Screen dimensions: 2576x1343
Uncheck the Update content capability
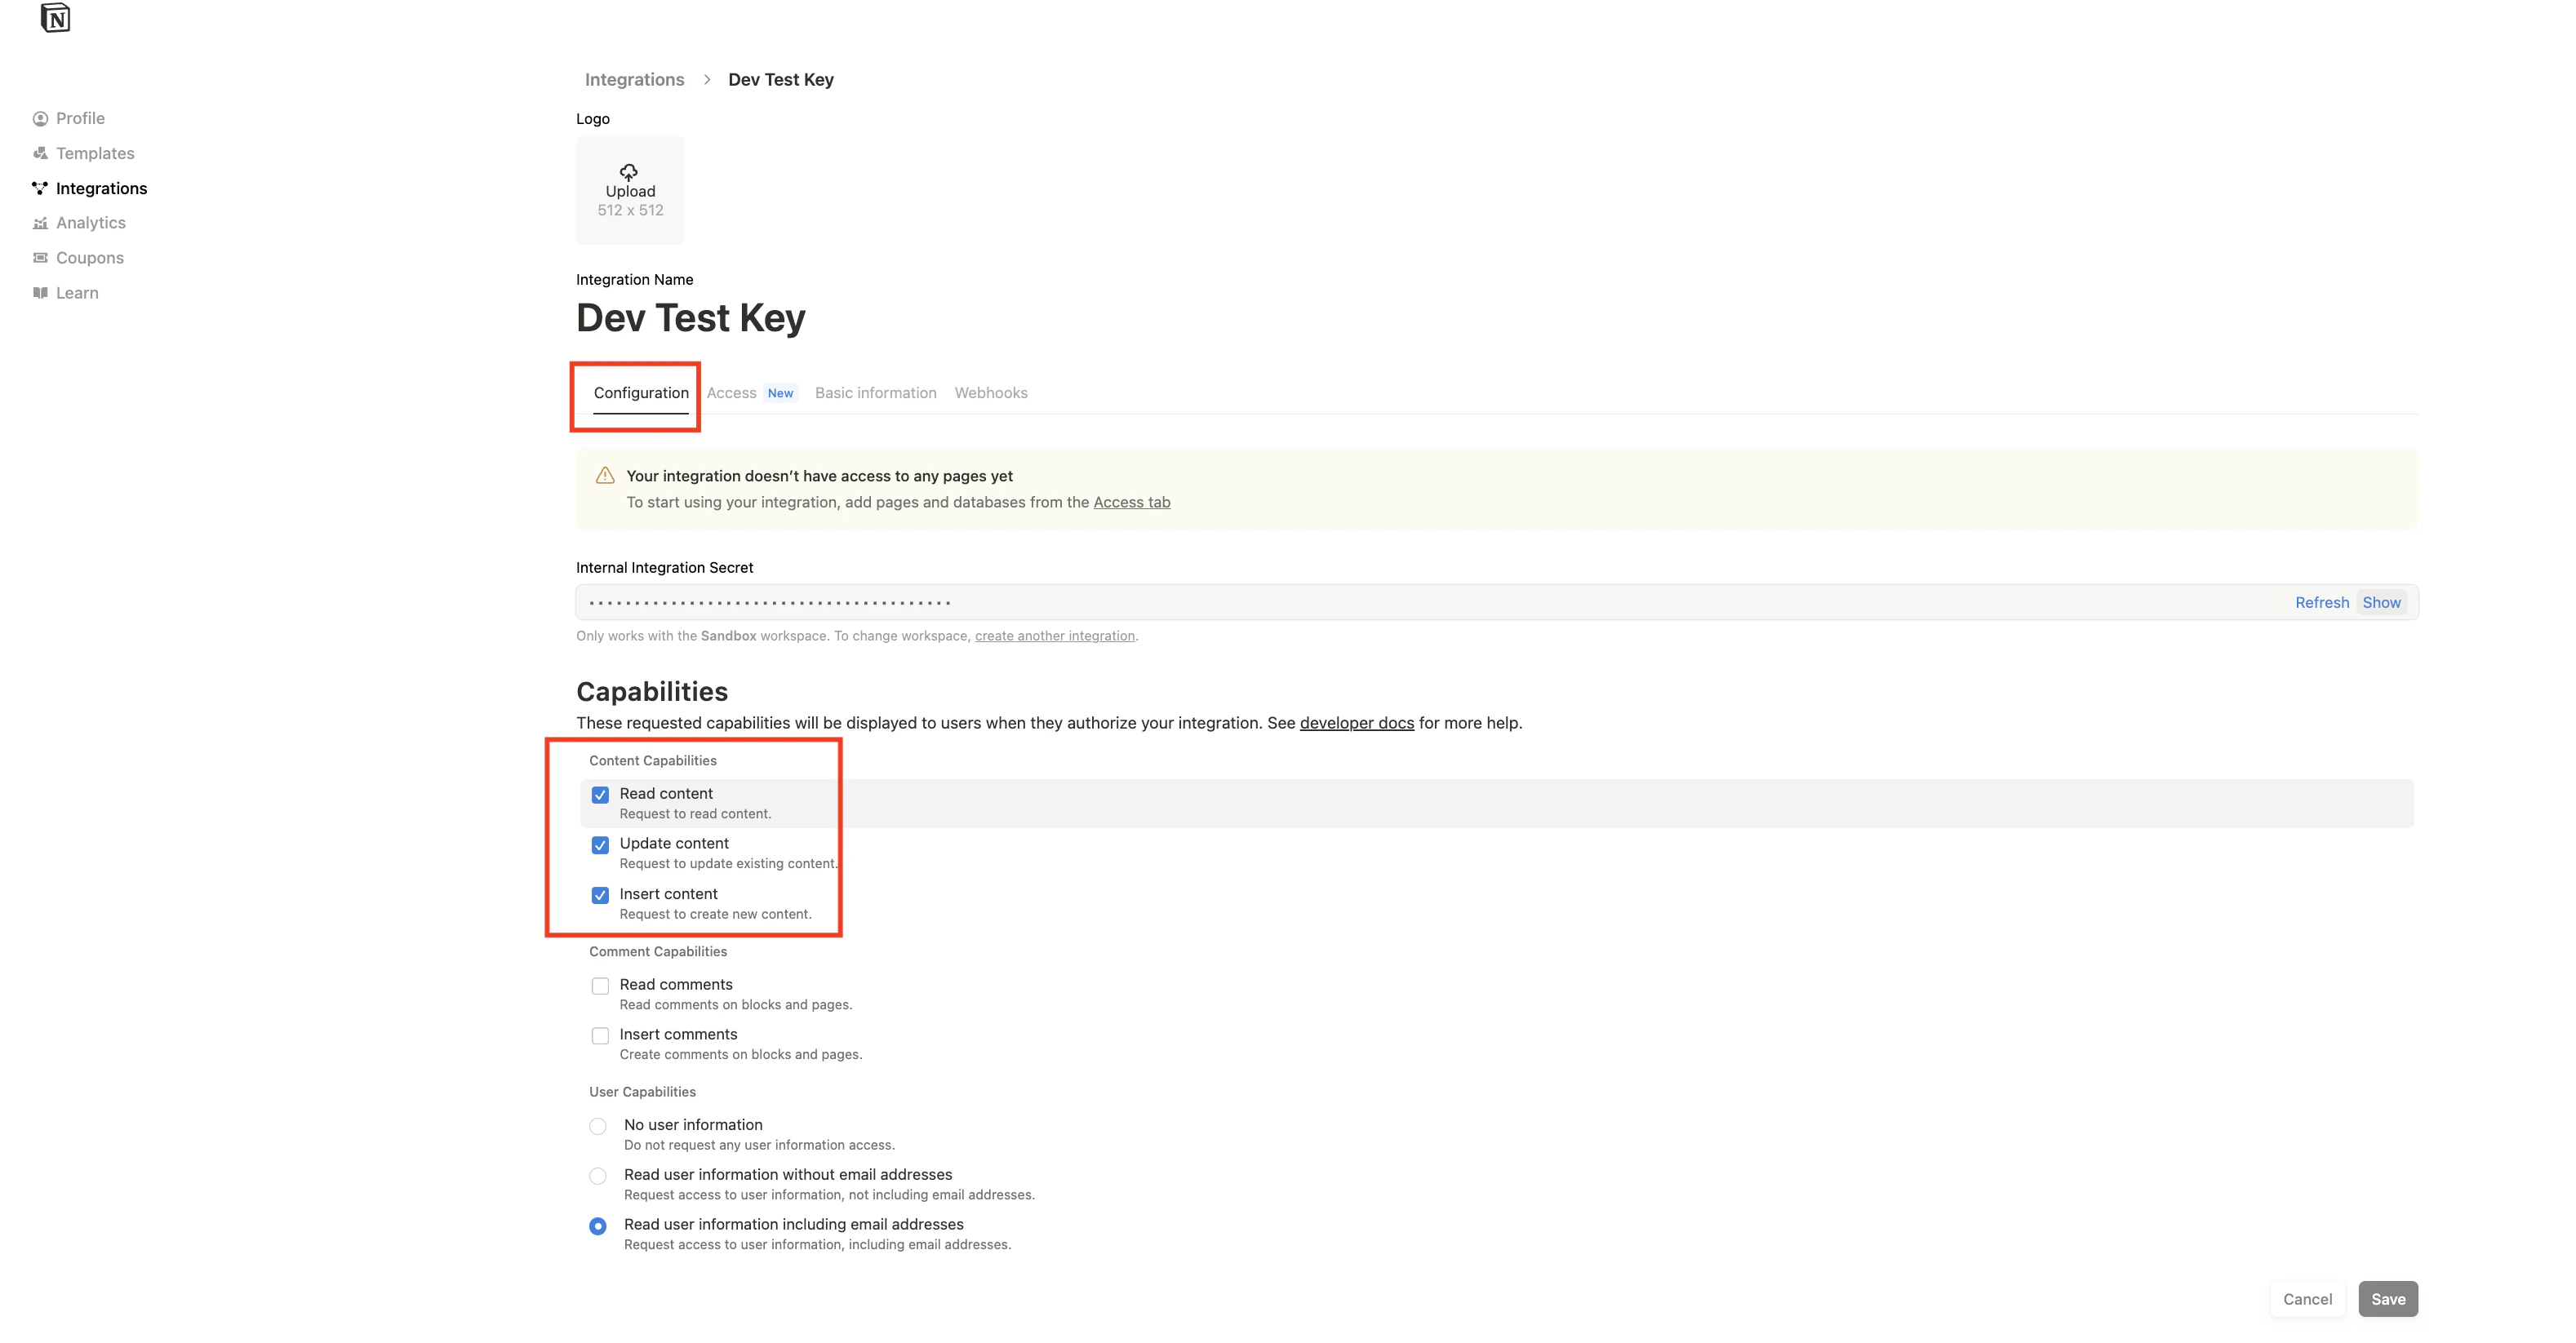pos(600,844)
